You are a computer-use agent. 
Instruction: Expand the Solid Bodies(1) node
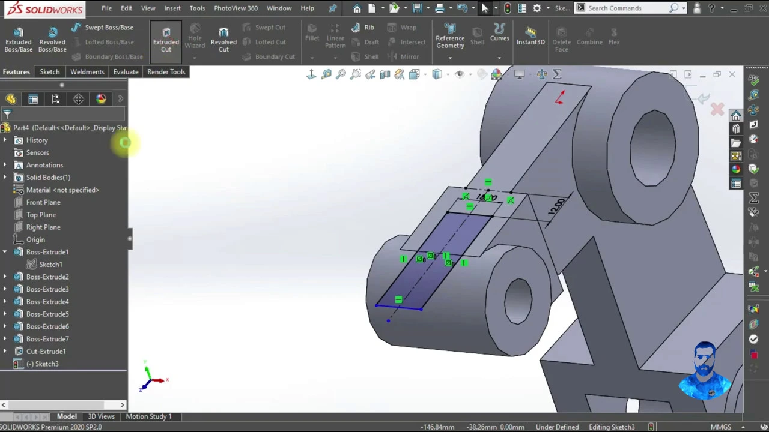(x=5, y=178)
